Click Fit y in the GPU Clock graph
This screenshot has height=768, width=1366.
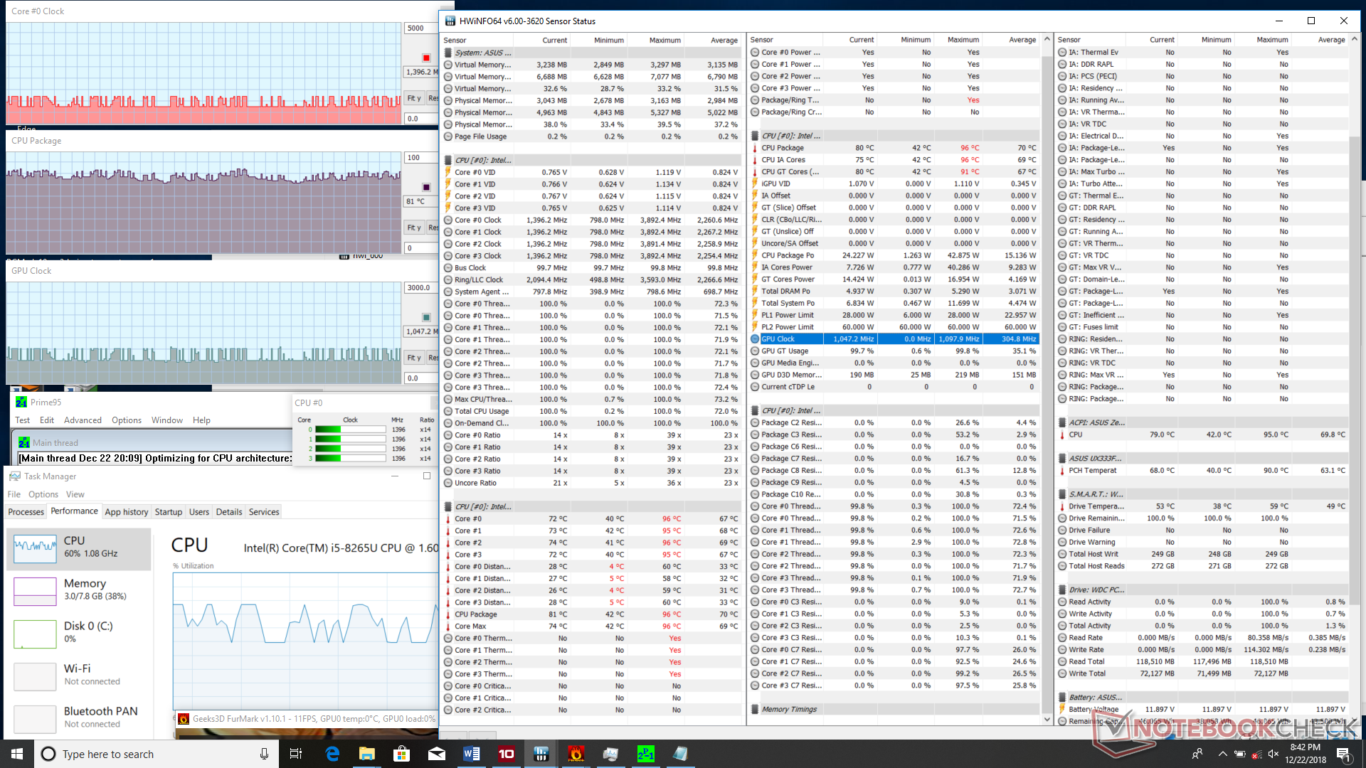[x=414, y=358]
